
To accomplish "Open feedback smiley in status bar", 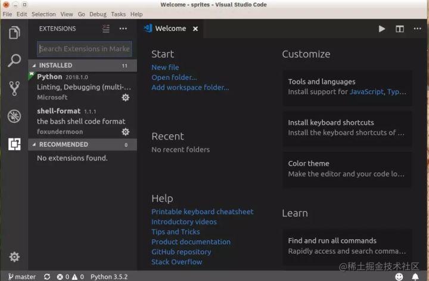I will tap(399, 277).
